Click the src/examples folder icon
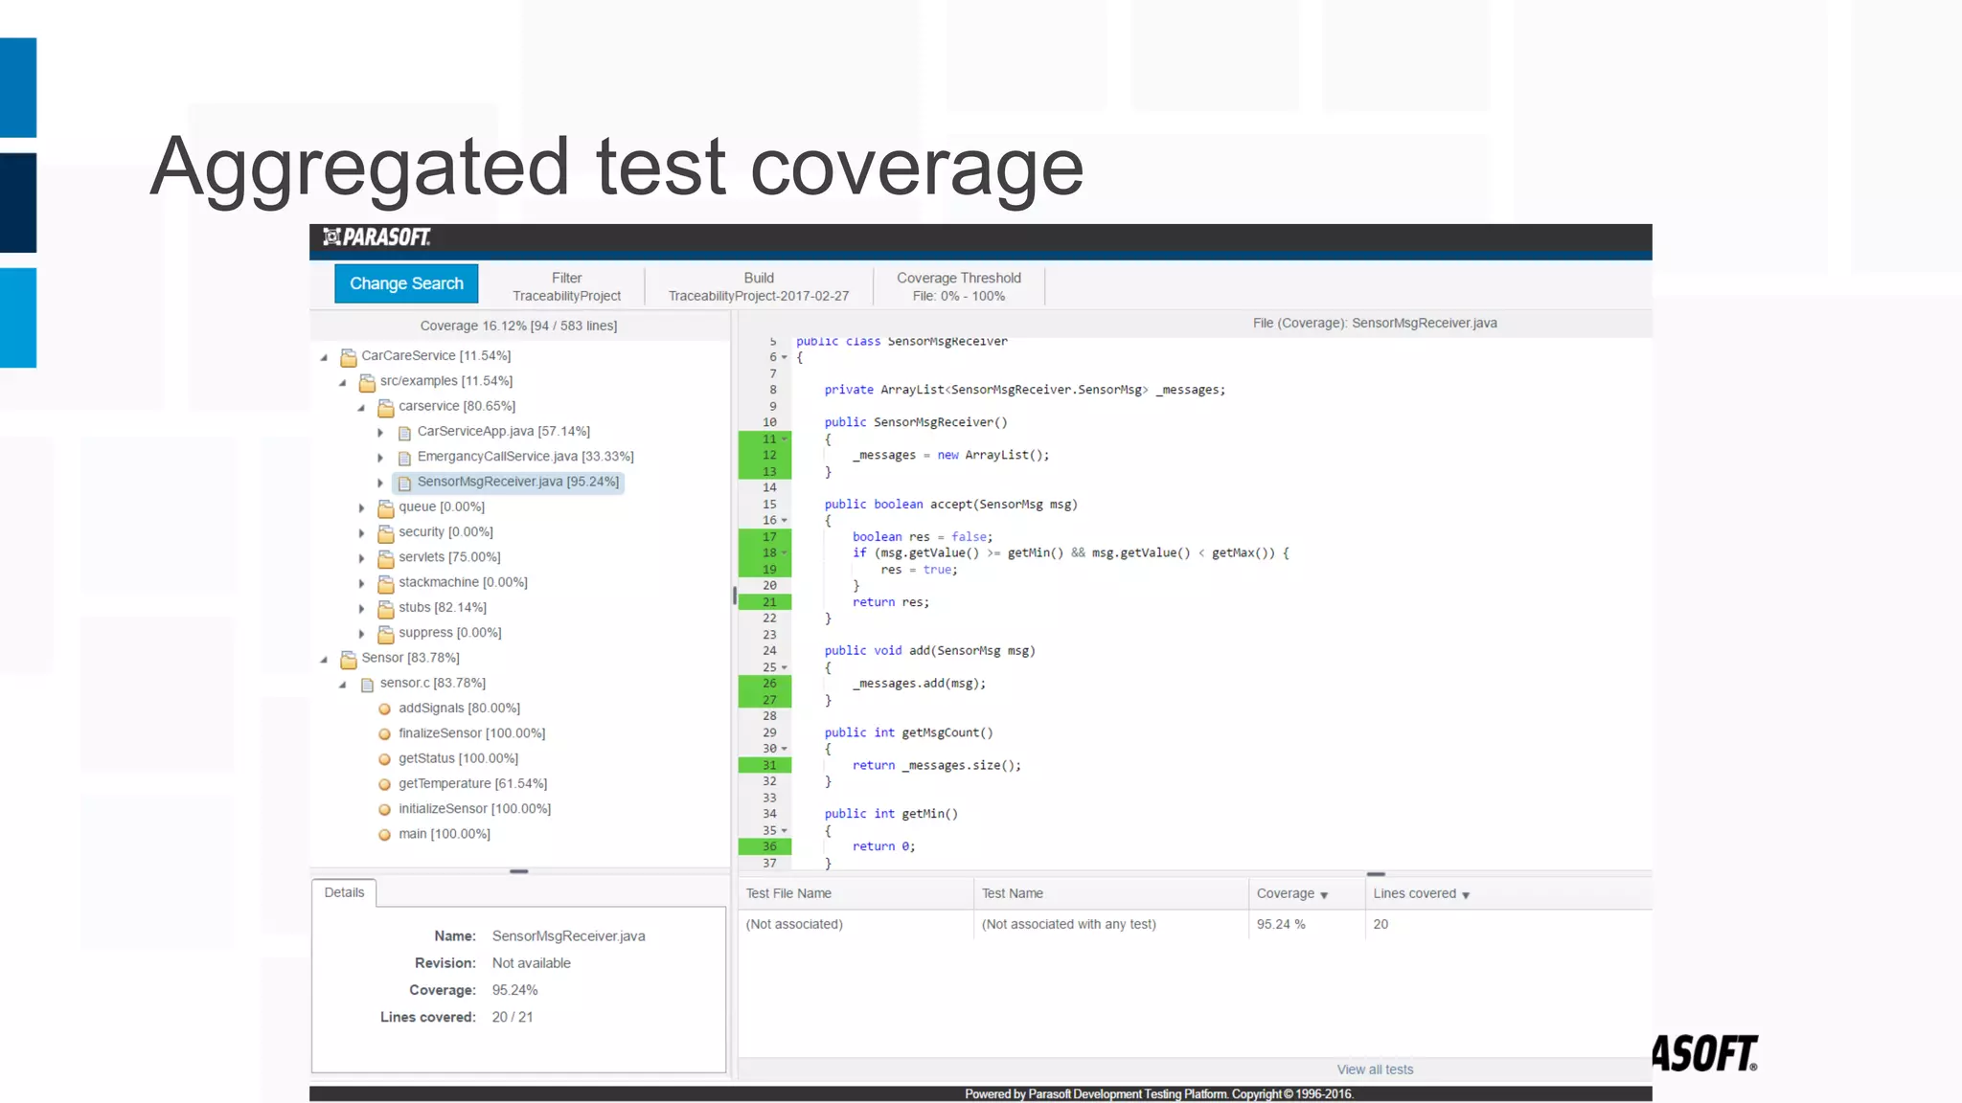This screenshot has height=1103, width=1962. click(367, 383)
